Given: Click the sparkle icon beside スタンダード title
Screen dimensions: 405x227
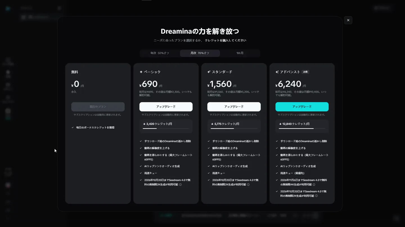Looking at the screenshot, I should click(x=209, y=72).
